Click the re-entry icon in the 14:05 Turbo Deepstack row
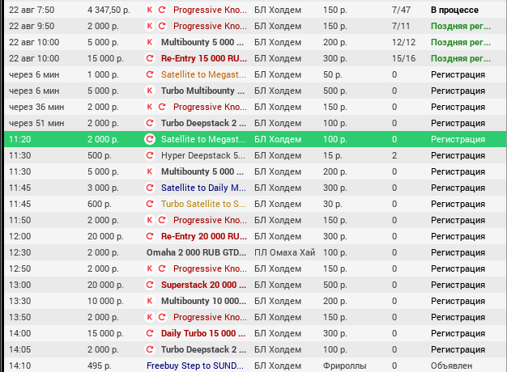The height and width of the screenshot is (372, 507). click(x=149, y=349)
